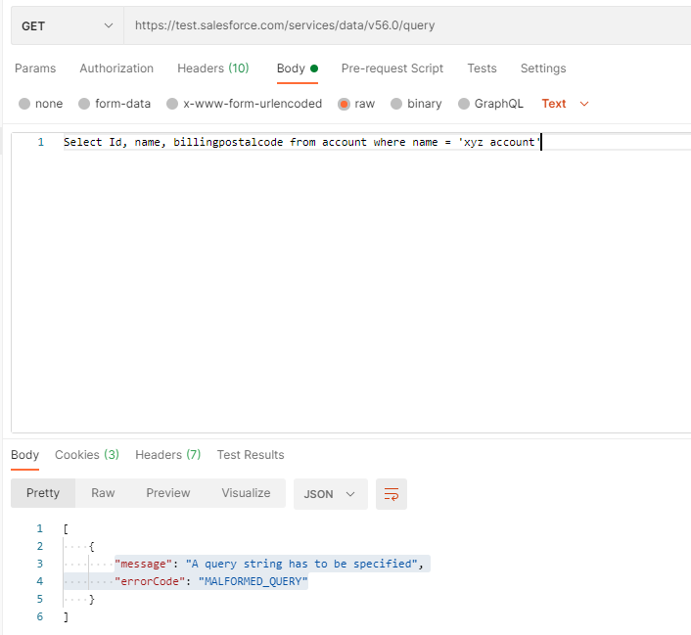Click the request URL input field
The image size is (691, 635).
406,25
